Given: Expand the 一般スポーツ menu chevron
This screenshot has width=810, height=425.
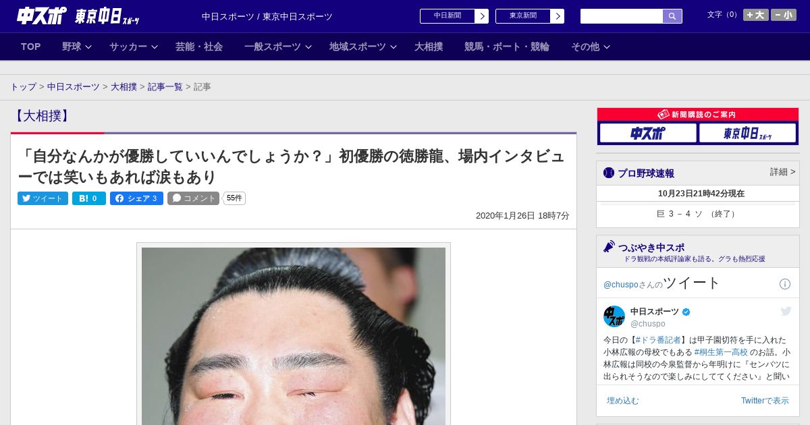Looking at the screenshot, I should coord(308,47).
